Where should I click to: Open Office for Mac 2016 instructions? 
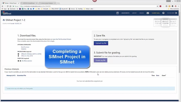point(27,56)
